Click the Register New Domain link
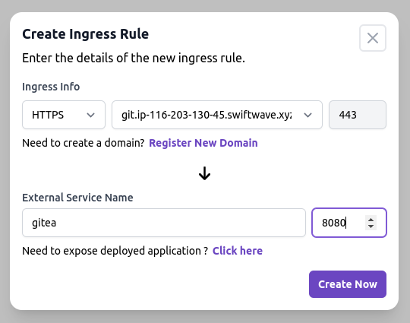Viewport: 410px width, 323px height. pos(203,143)
